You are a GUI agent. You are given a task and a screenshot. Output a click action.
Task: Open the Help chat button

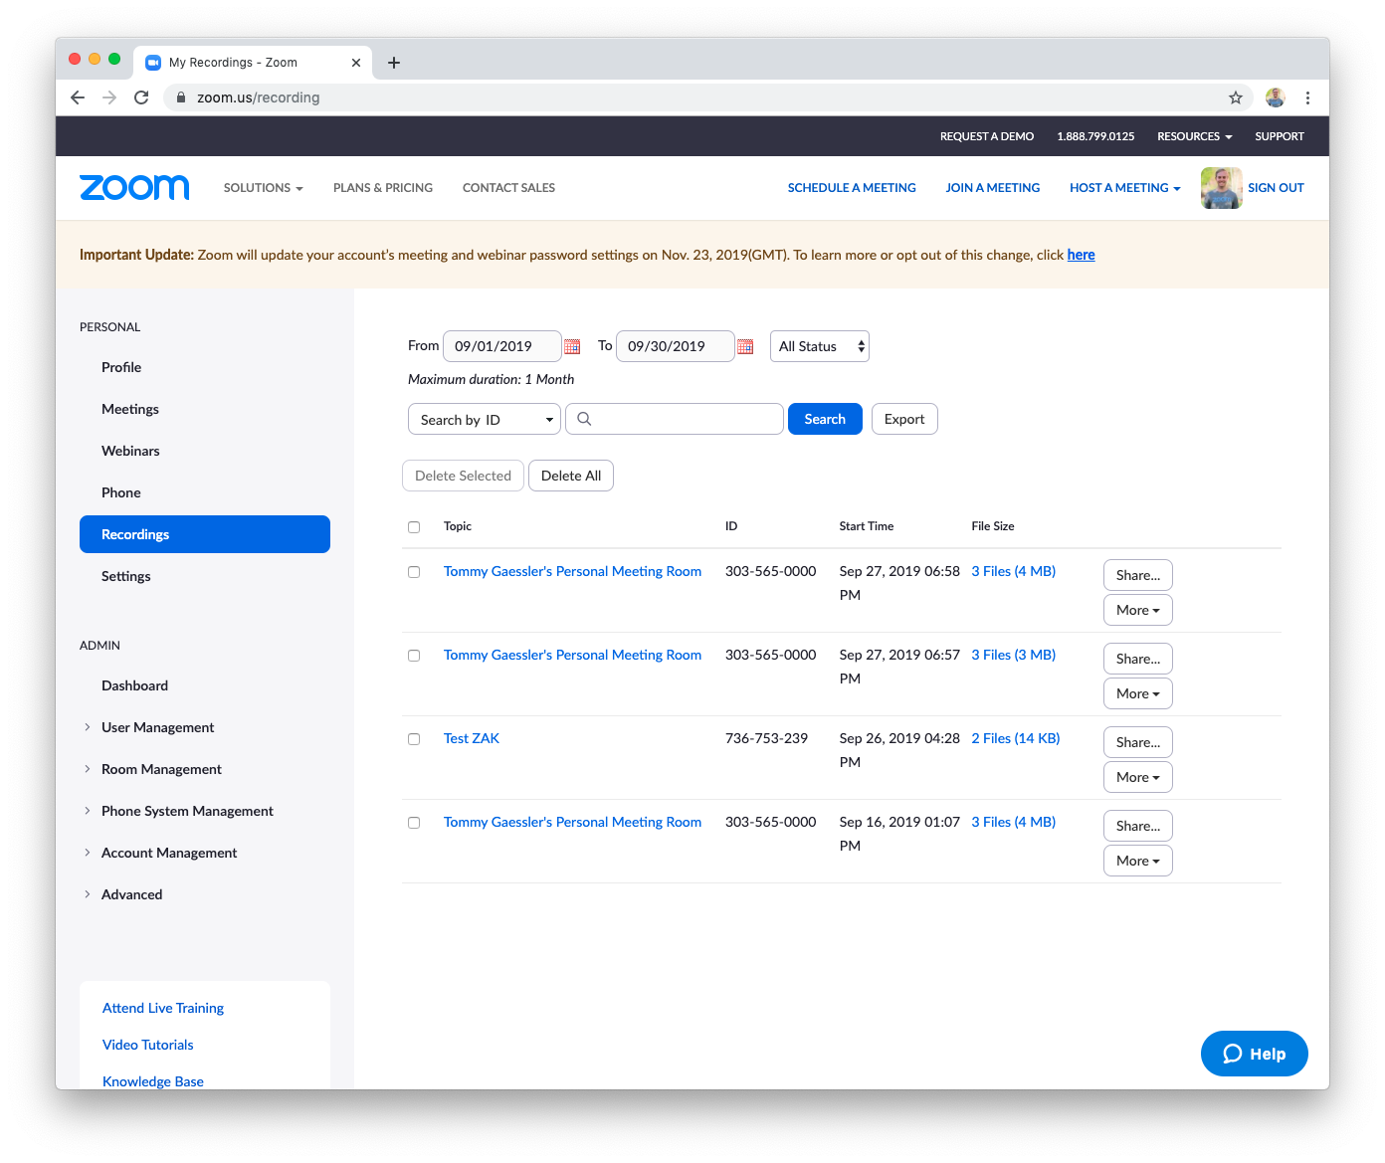click(1255, 1054)
